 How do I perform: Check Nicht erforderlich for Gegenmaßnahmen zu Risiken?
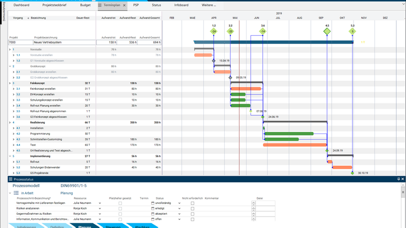click(192, 214)
